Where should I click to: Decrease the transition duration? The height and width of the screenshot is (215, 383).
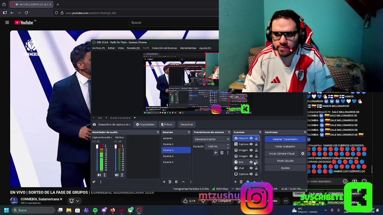228,148
